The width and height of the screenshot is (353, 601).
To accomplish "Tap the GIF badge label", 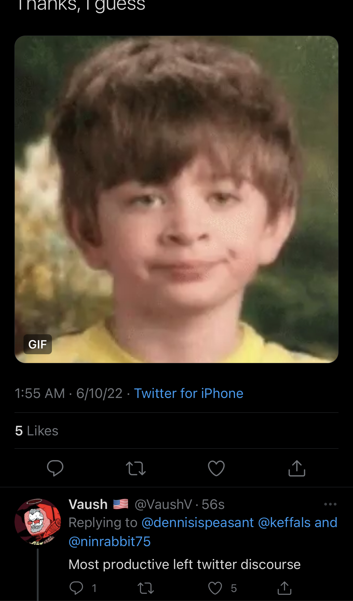I will click(38, 344).
